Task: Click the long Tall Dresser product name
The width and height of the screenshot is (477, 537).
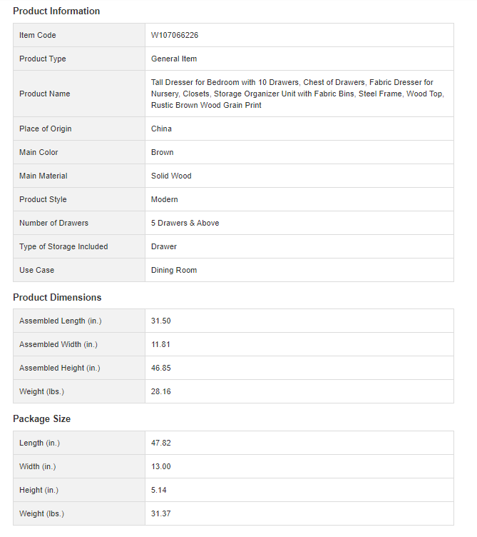Action: click(292, 94)
